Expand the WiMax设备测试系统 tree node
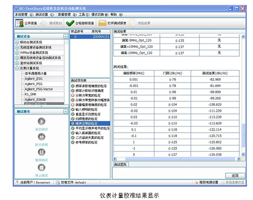The image size is (253, 200). [x=17, y=53]
